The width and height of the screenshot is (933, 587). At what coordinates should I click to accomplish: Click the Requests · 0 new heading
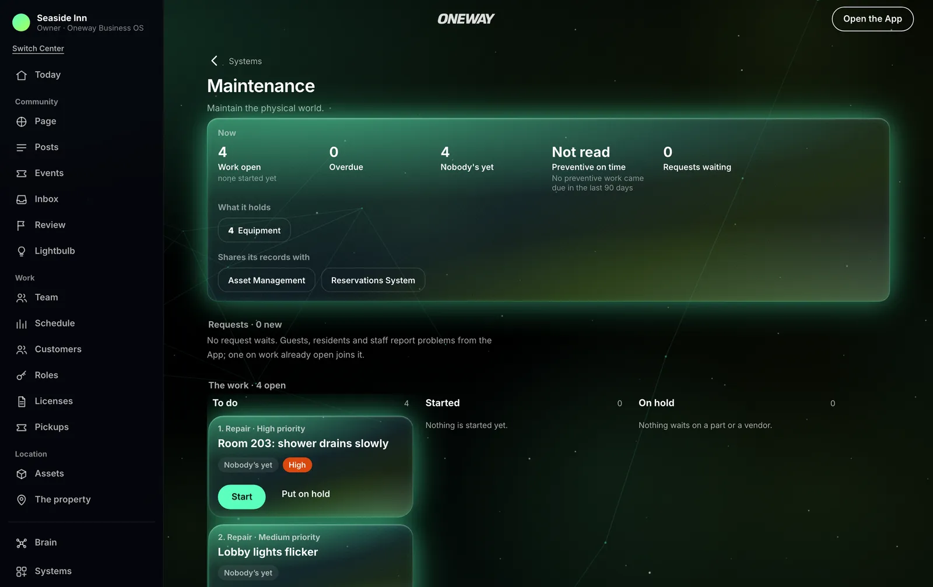point(245,325)
